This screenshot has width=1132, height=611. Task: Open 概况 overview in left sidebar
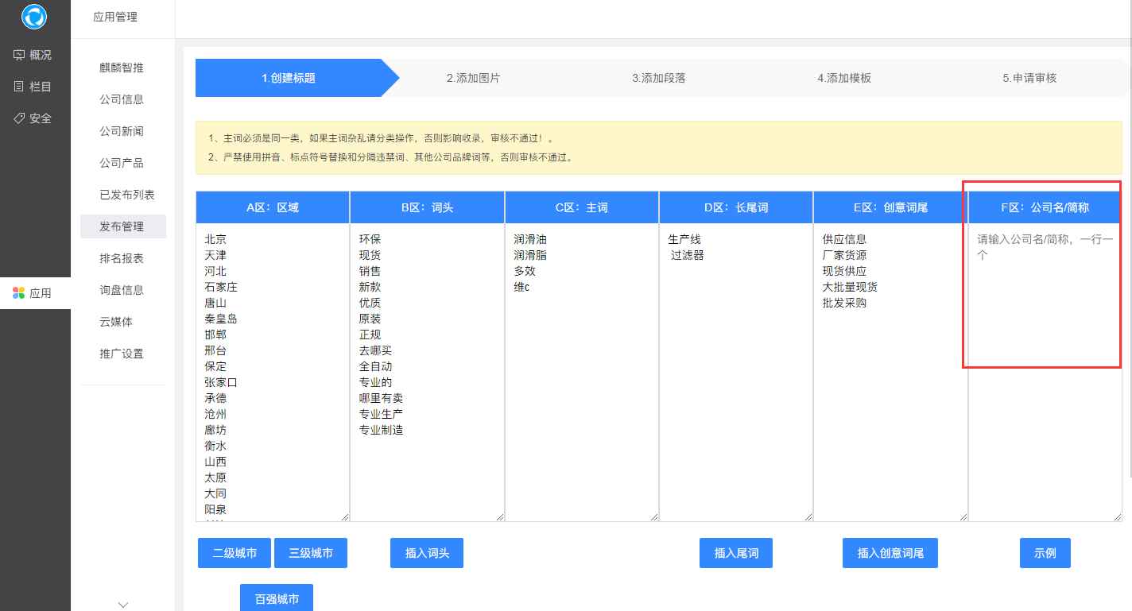(x=33, y=55)
